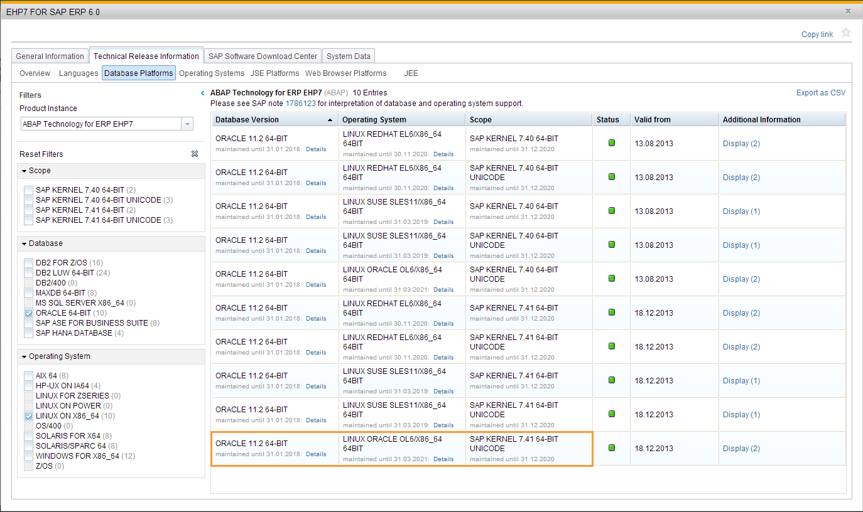863x512 pixels.
Task: Close the EHP7 FOR SAP ERP 6.0 window
Action: 848,11
